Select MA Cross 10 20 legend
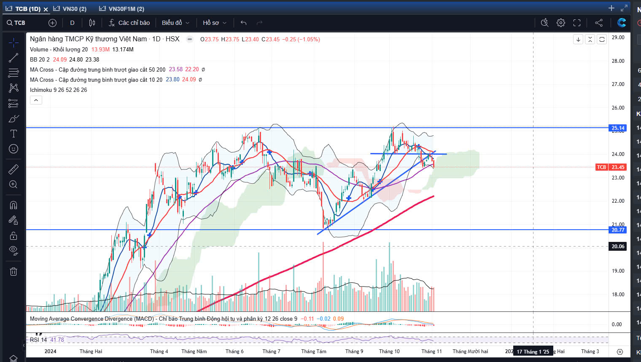Viewport: 641px width, 362px height. (96, 80)
